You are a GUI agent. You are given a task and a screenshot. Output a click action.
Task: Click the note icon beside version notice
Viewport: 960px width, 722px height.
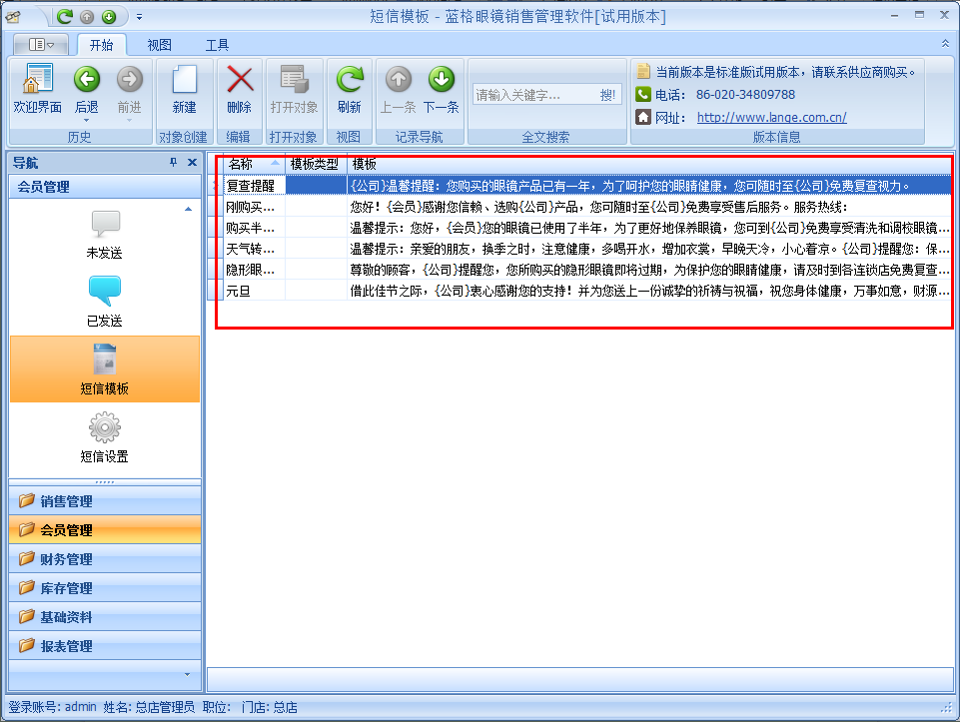643,72
